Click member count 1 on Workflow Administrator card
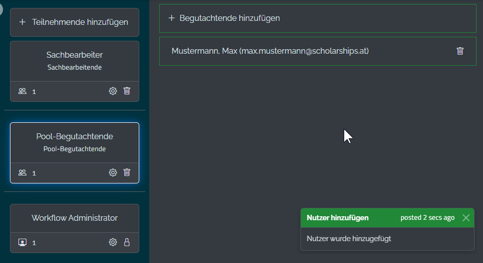This screenshot has height=263, width=483. (34, 243)
